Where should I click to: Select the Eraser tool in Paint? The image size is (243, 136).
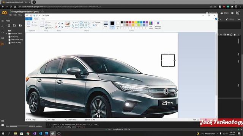[56, 27]
